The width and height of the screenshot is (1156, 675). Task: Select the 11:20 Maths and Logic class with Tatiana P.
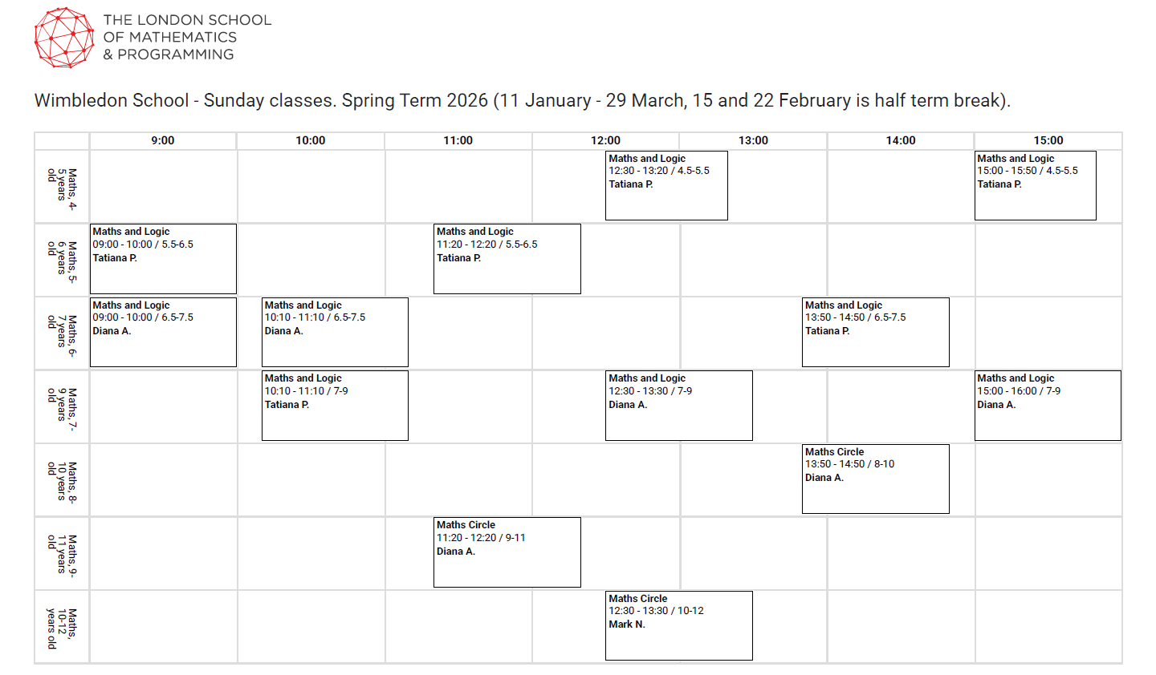click(507, 258)
